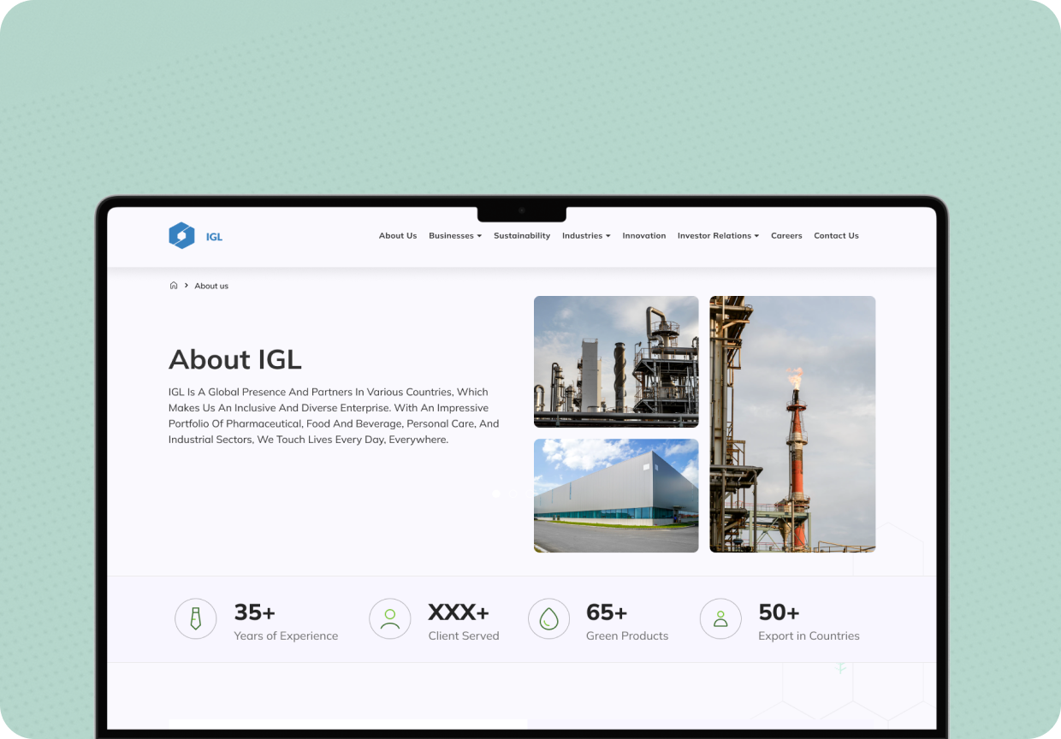Image resolution: width=1061 pixels, height=739 pixels.
Task: Open the gray warehouse building photo
Action: click(616, 496)
